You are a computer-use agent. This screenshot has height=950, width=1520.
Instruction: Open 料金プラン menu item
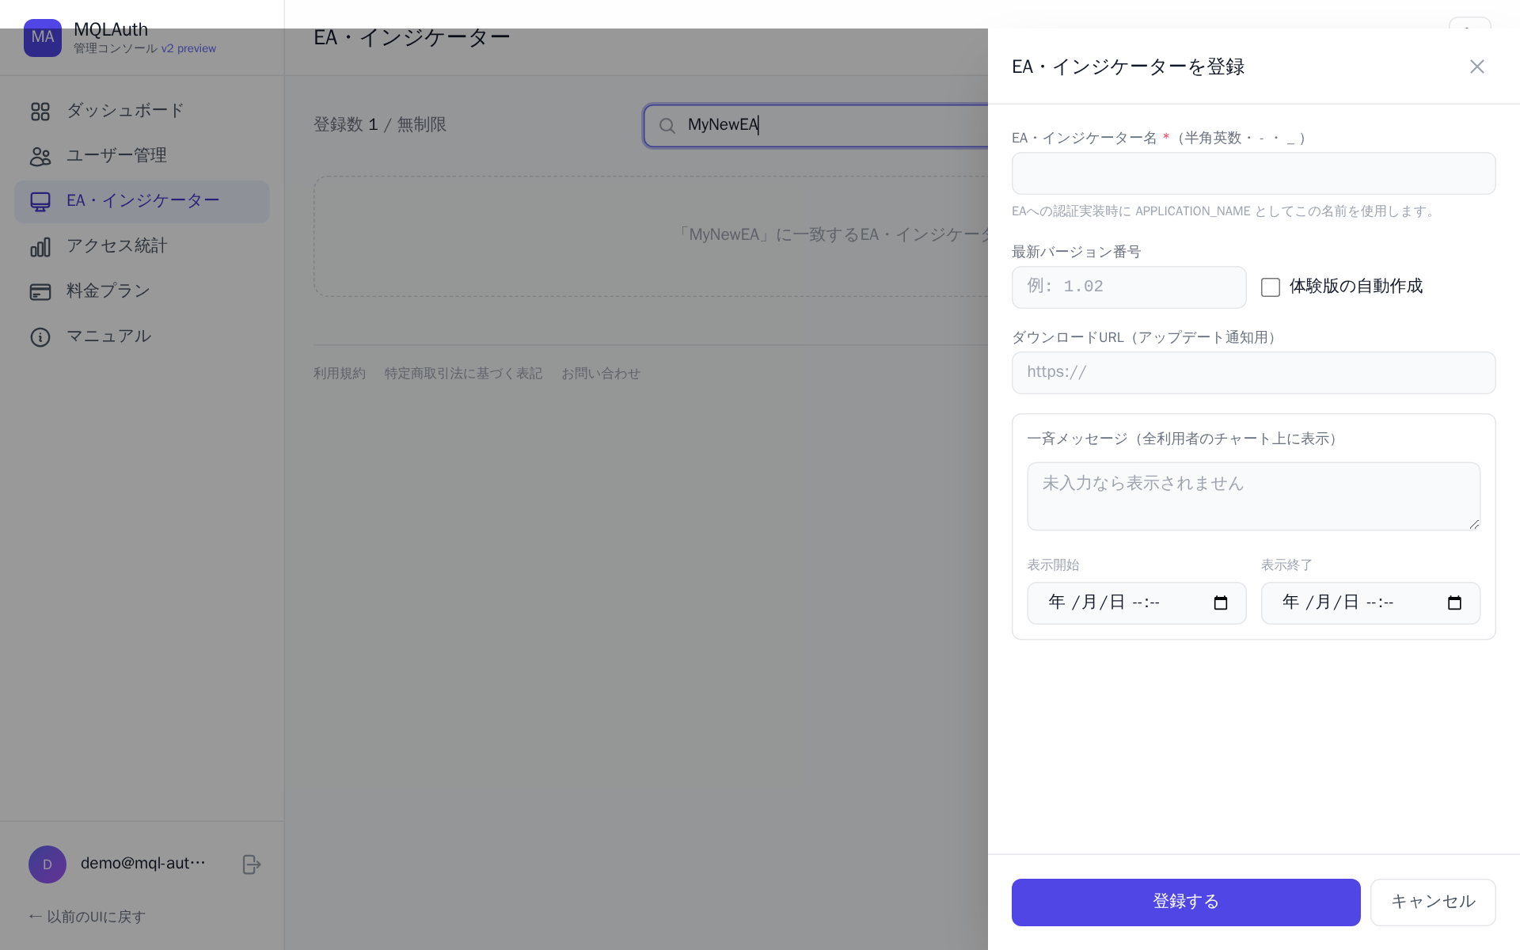pos(142,291)
